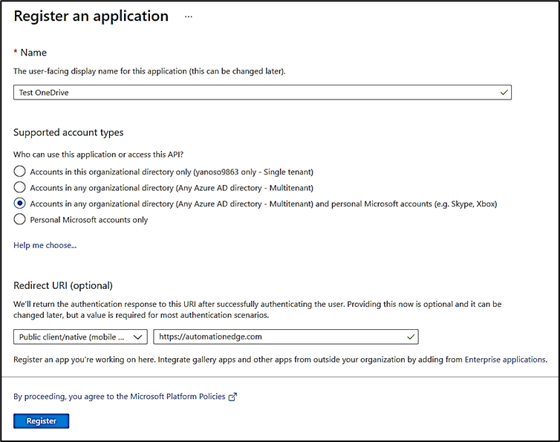Click the green checkmark in the Redirect URI field

pos(411,337)
